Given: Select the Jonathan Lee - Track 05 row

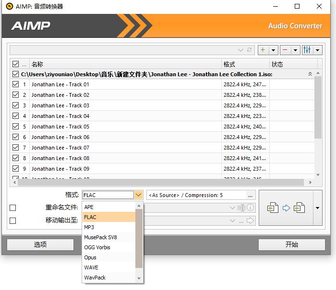Looking at the screenshot, I should click(162, 127).
